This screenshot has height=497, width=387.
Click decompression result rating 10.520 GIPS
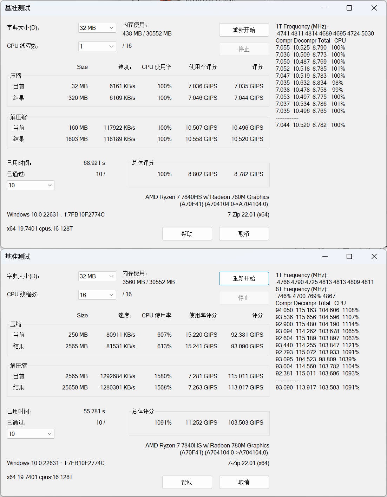(x=247, y=139)
